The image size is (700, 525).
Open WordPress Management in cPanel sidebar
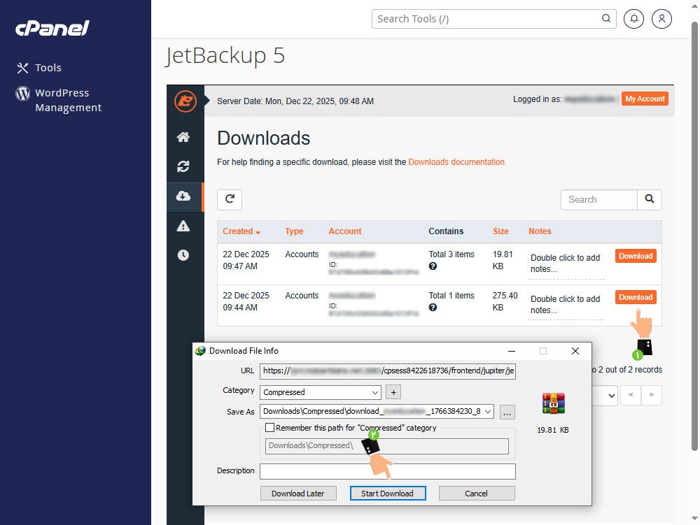tap(68, 100)
